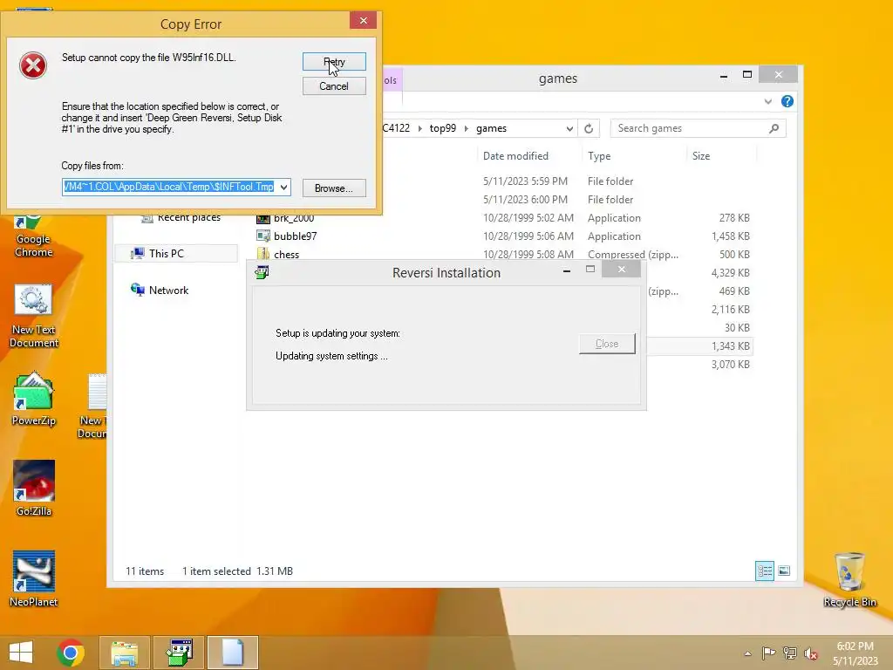Select the bubble97 application file
This screenshot has width=893, height=670.
[295, 236]
